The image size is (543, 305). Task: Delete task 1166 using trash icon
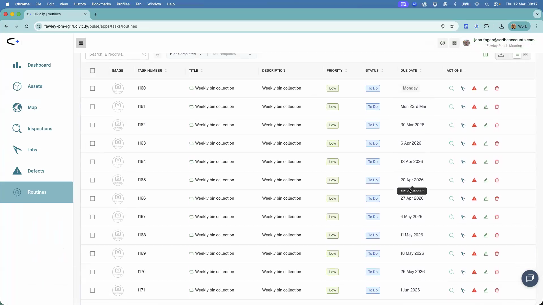(497, 199)
